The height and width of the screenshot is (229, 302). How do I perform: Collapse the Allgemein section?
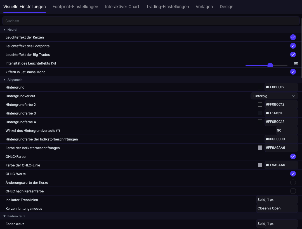(4, 80)
